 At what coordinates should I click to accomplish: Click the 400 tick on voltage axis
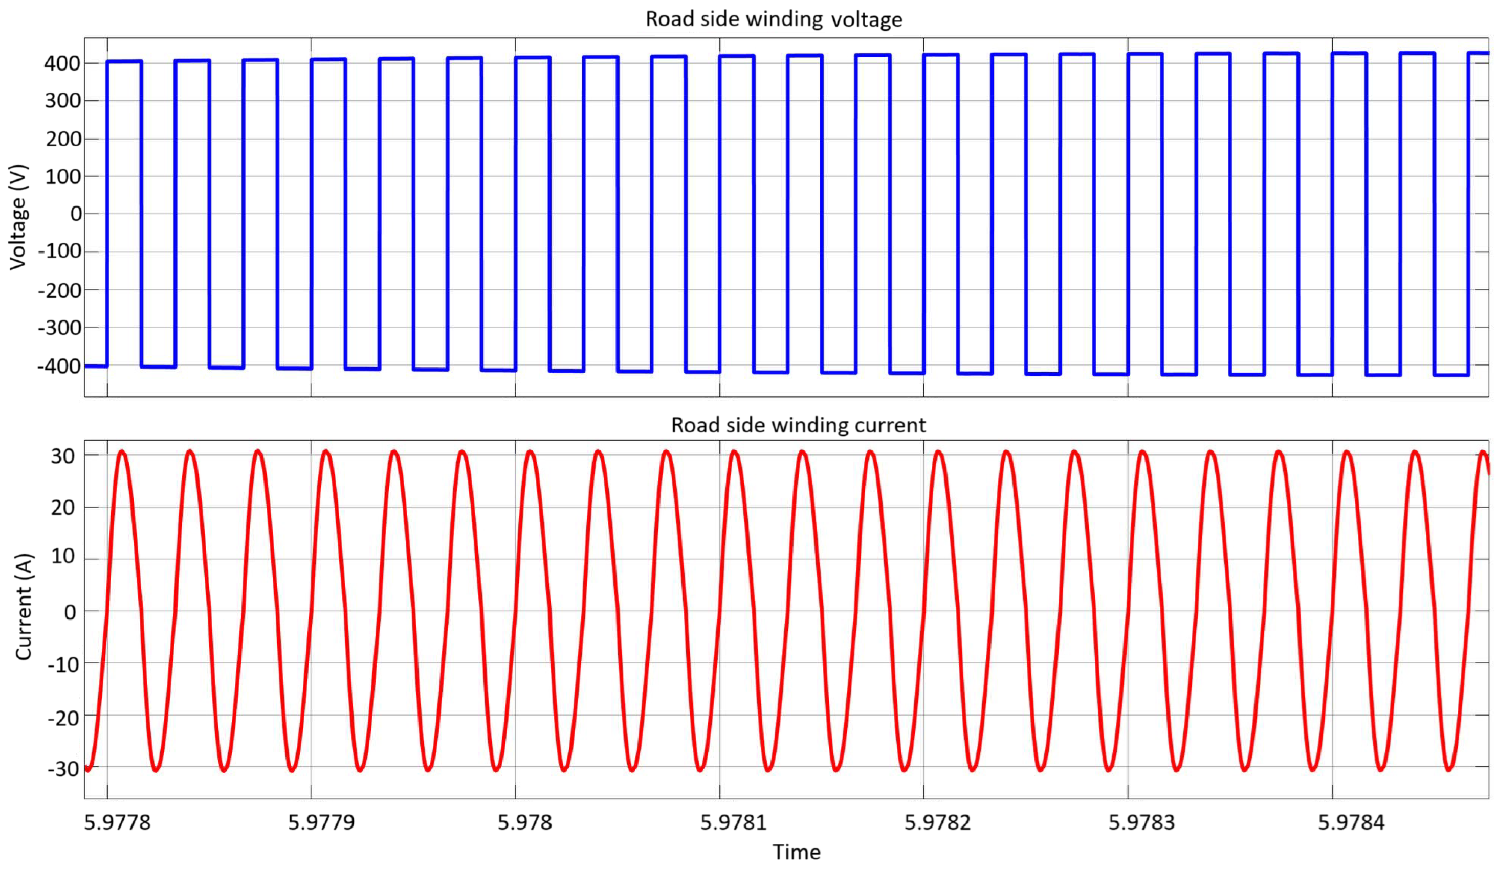tap(62, 63)
